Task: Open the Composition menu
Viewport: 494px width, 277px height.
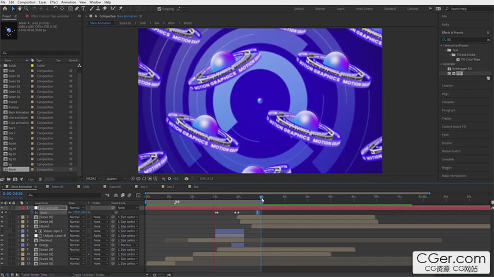Action: 26,2
